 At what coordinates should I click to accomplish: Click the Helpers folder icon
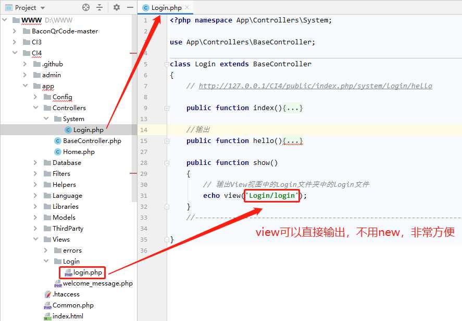pyautogui.click(x=47, y=185)
